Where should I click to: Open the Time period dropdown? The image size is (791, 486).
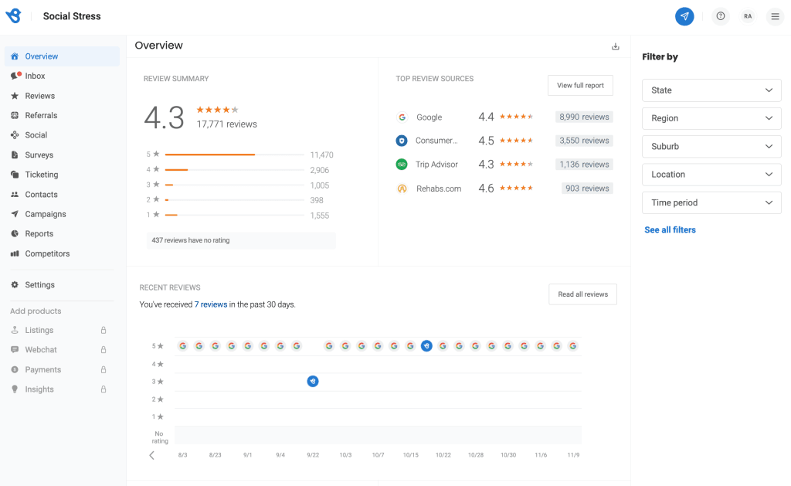point(711,202)
